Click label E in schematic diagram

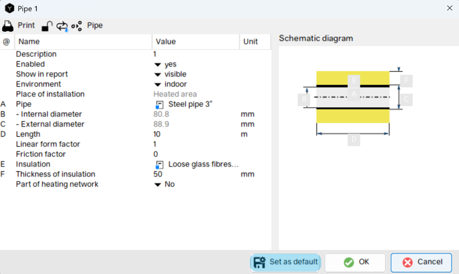(x=354, y=81)
